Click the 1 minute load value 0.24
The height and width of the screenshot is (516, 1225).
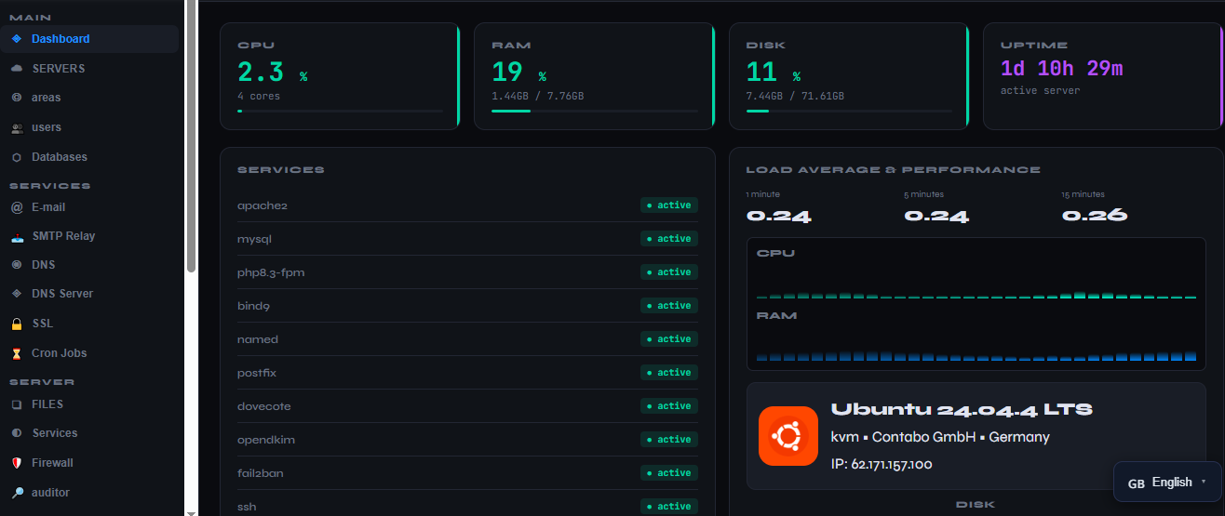(x=779, y=216)
